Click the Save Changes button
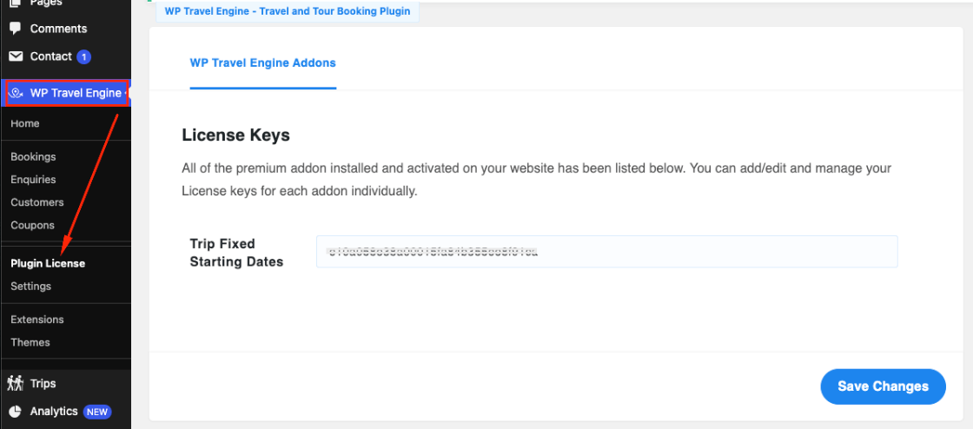 pos(883,386)
